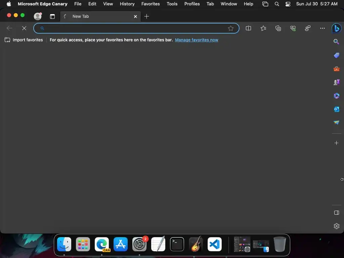Open Split screen view
Image resolution: width=344 pixels, height=258 pixels.
tap(248, 28)
